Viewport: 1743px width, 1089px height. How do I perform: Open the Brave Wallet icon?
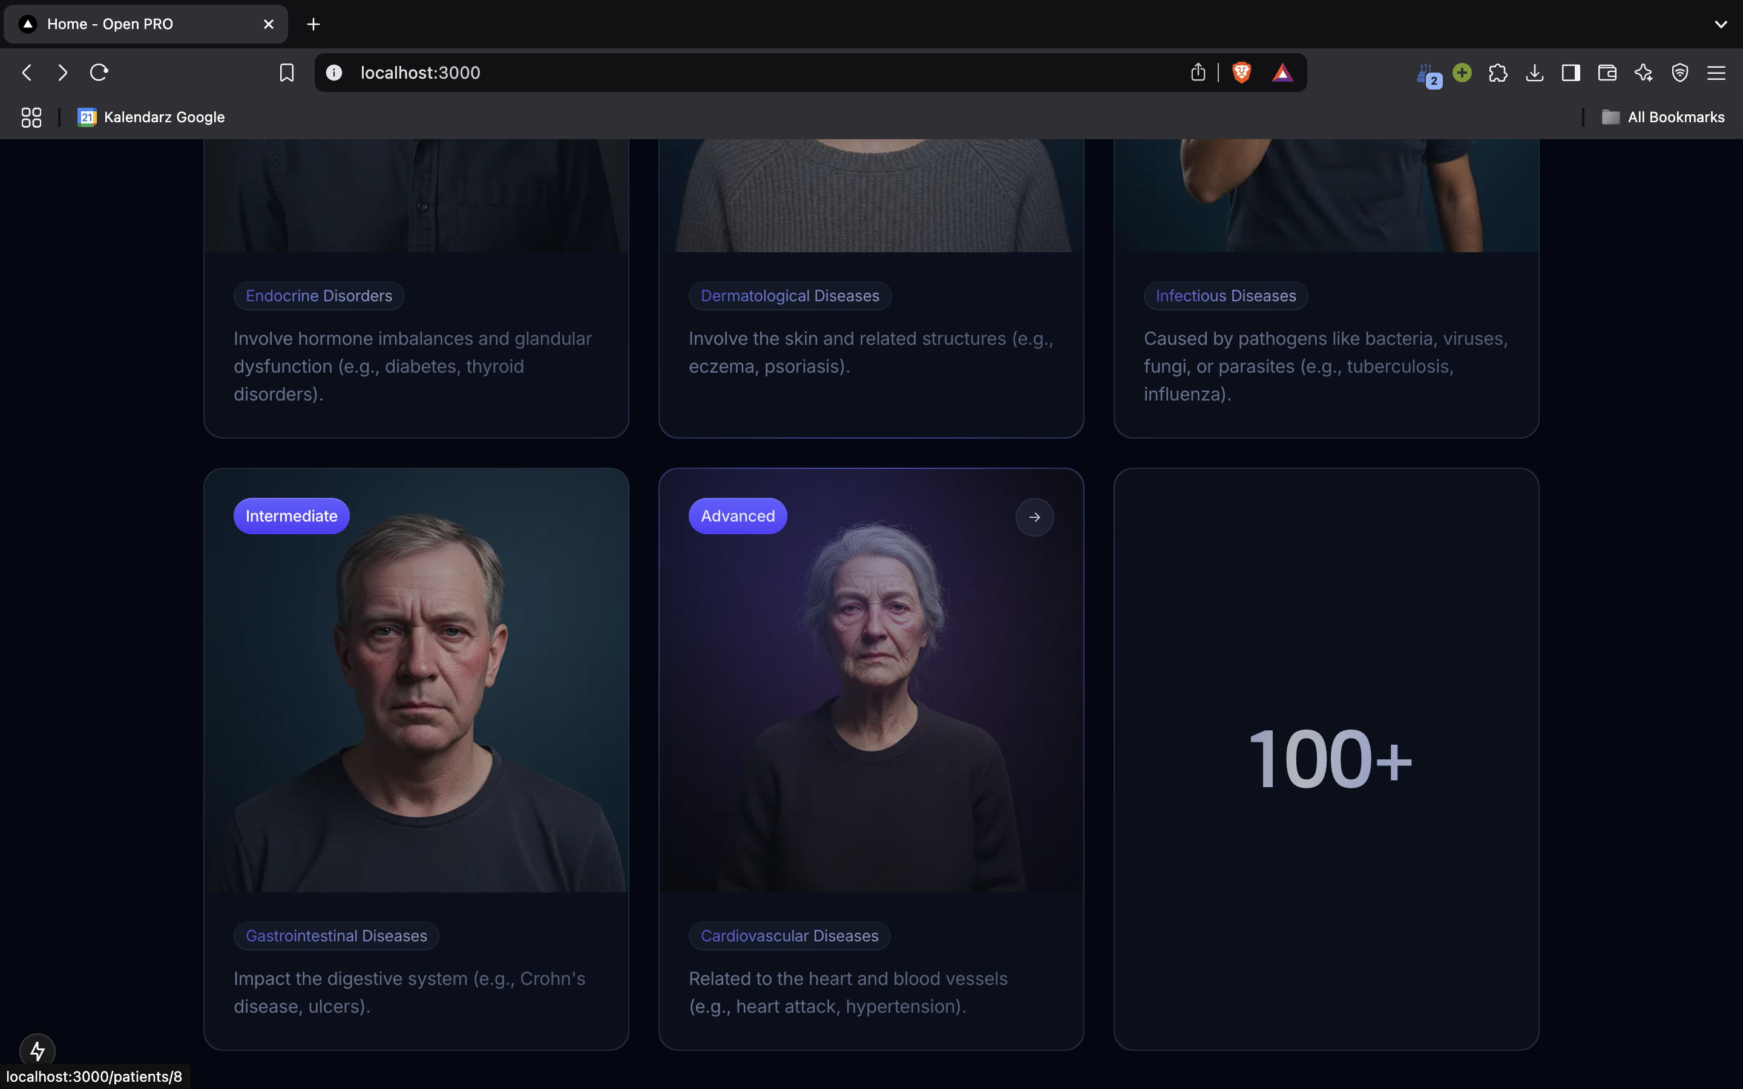1607,73
